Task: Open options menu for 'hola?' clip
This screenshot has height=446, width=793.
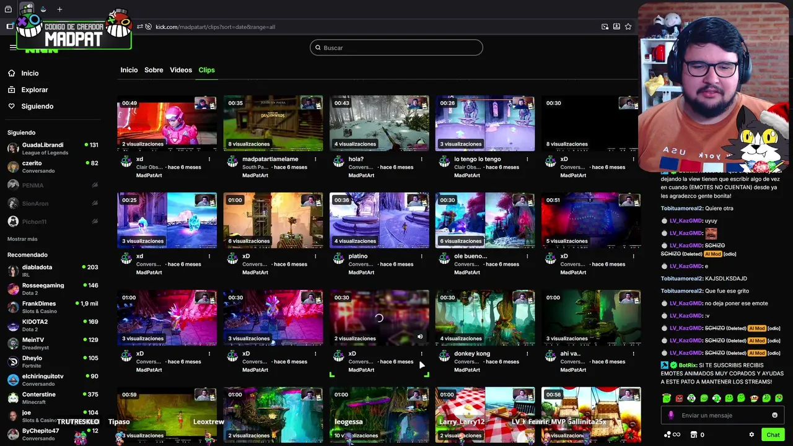Action: point(421,159)
